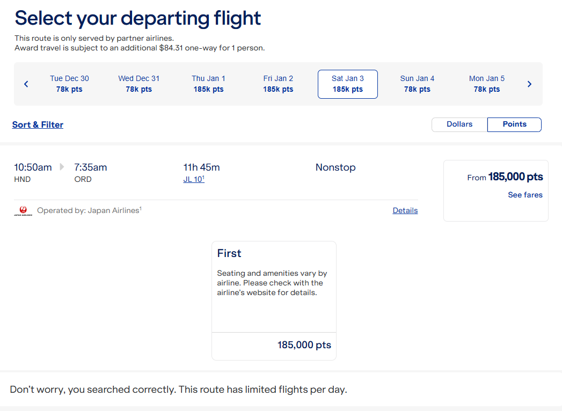Pick Mon Jan 5 departure date
The image size is (562, 411).
coord(487,84)
